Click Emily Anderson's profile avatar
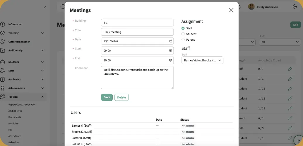The height and width of the screenshot is (146, 303). click(251, 7)
